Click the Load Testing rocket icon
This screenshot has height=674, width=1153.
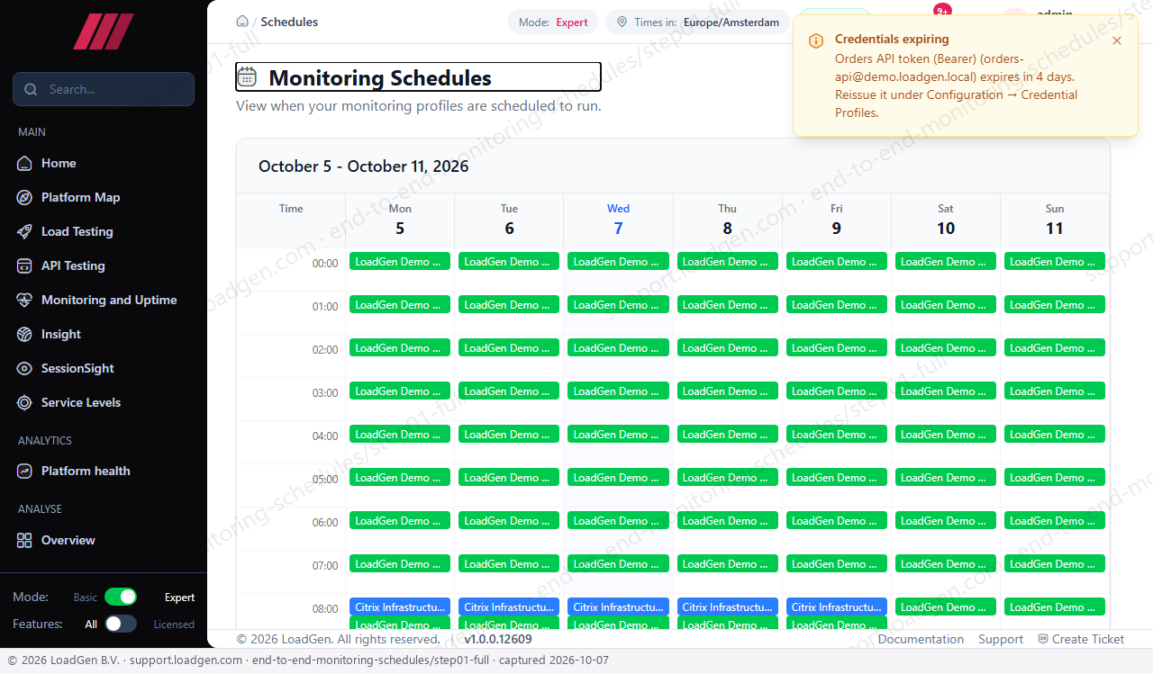(x=24, y=231)
